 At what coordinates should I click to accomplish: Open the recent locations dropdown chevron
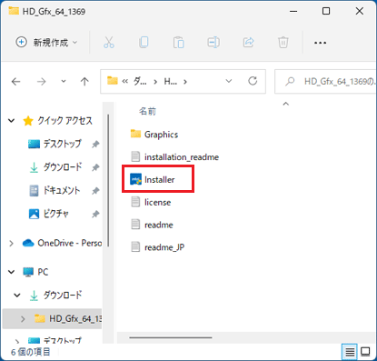[x=64, y=81]
